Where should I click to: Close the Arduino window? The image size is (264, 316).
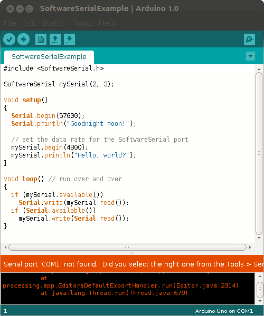pyautogui.click(x=10, y=8)
